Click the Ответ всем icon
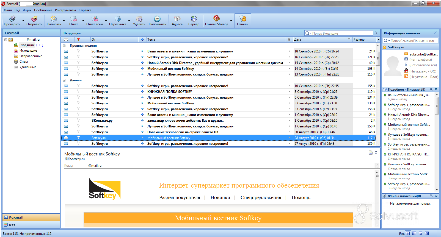The width and height of the screenshot is (441, 237). coord(95,21)
